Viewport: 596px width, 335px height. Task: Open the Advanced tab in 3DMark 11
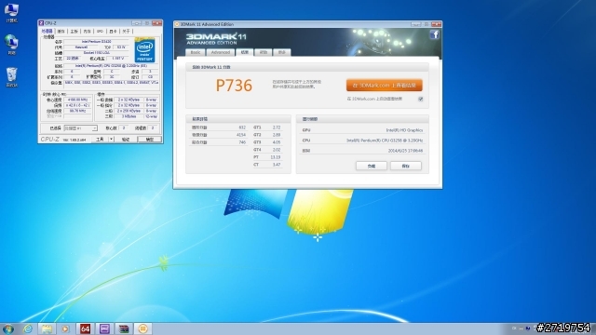pos(221,52)
